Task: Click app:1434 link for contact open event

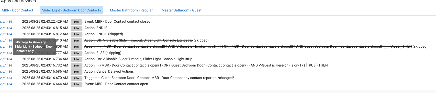Action: click(6, 84)
